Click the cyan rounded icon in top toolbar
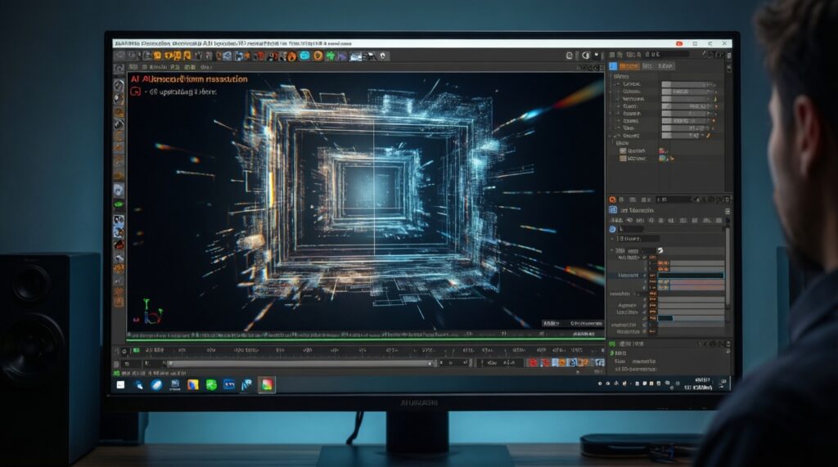Screen dimensions: 838x467 304,56
